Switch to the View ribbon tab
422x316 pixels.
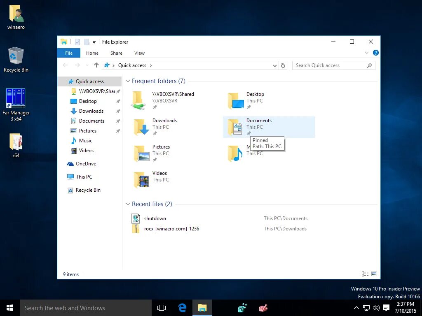tap(139, 53)
